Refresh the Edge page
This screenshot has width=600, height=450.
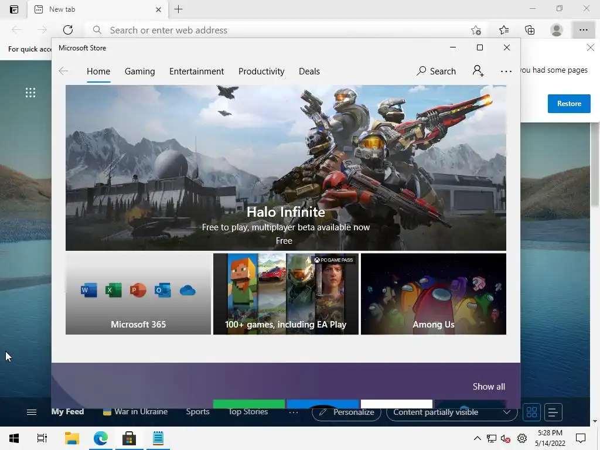68,30
